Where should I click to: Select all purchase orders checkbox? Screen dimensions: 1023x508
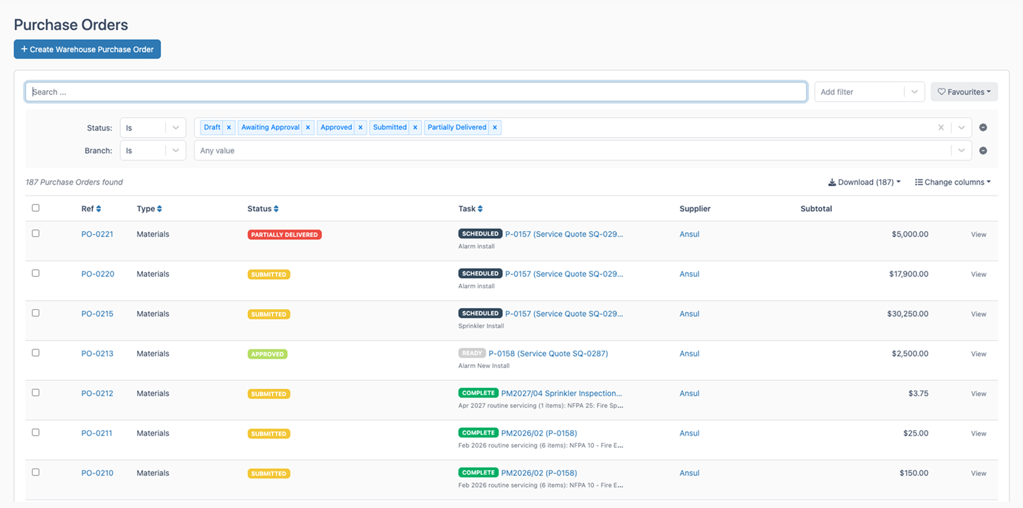36,208
